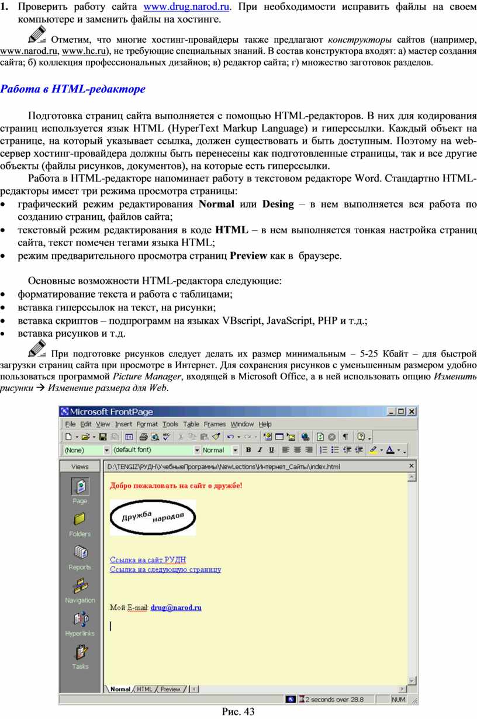Click the Help question mark icon

point(361,437)
